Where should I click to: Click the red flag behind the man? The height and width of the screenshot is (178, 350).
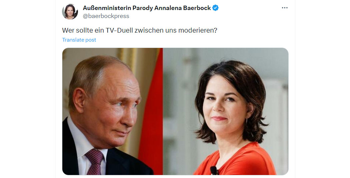pyautogui.click(x=151, y=111)
